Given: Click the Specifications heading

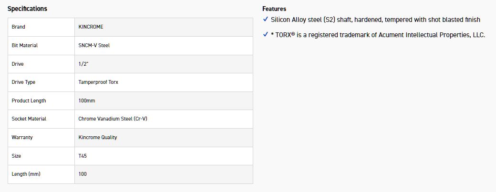Looking at the screenshot, I should click(27, 9).
